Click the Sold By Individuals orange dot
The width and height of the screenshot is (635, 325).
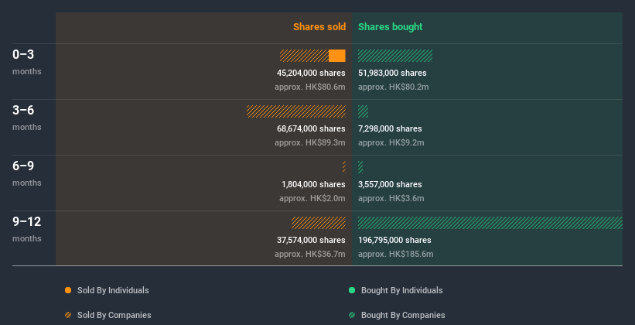[68, 290]
